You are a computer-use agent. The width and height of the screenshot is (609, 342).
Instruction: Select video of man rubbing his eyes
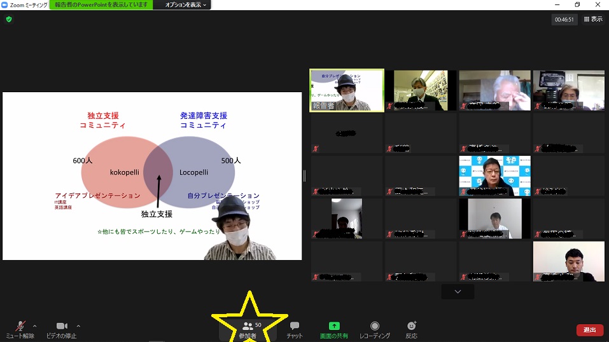(x=494, y=90)
